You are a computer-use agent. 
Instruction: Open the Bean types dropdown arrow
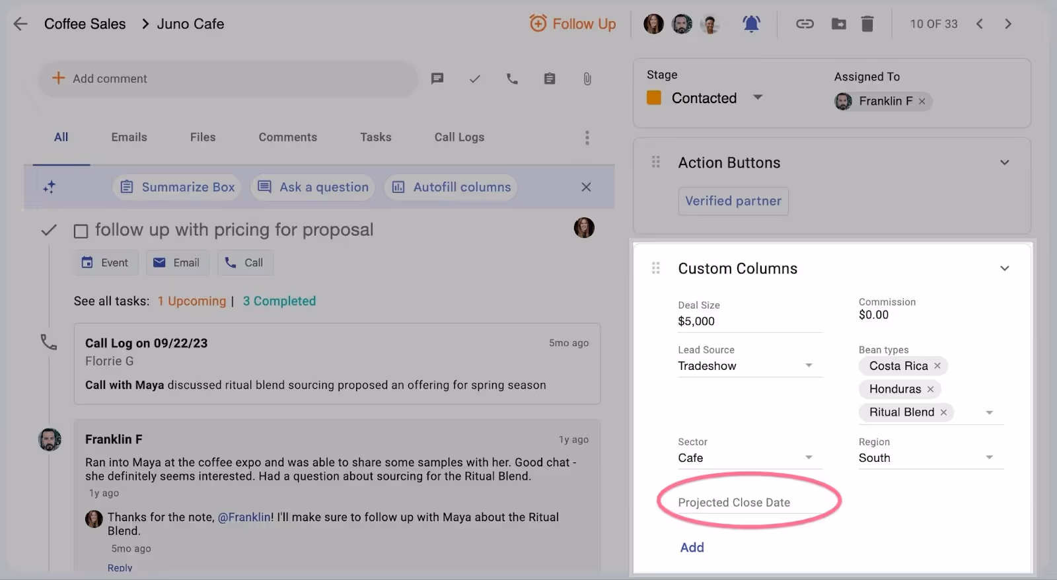989,412
